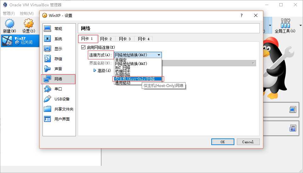Toggle the 启用网络连接(E) checkbox
Screen dimensions: 303x173
pos(83,47)
